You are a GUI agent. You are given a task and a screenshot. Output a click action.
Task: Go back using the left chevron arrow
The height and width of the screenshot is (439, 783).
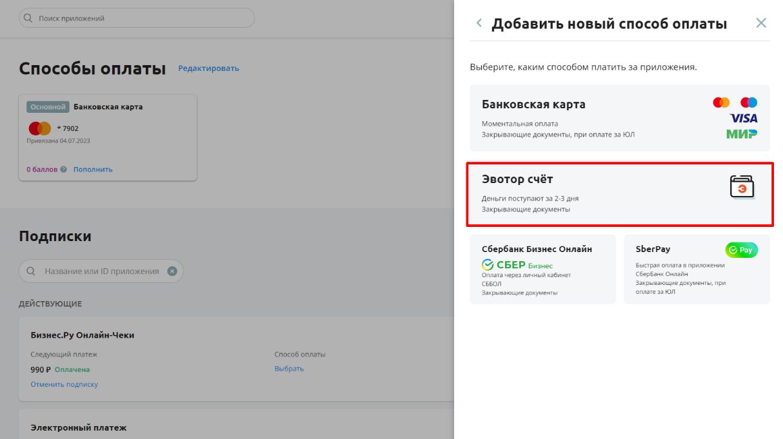coord(479,23)
